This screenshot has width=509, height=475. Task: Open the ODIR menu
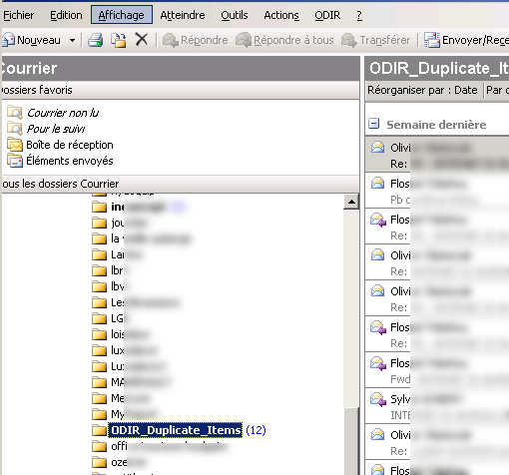click(x=327, y=15)
